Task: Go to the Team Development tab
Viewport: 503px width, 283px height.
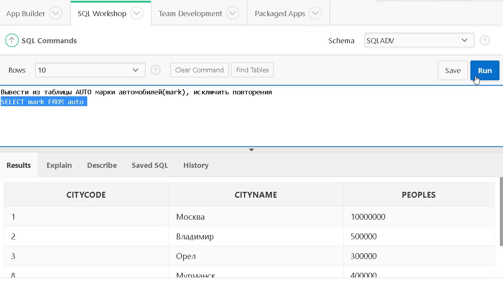Action: pos(190,13)
